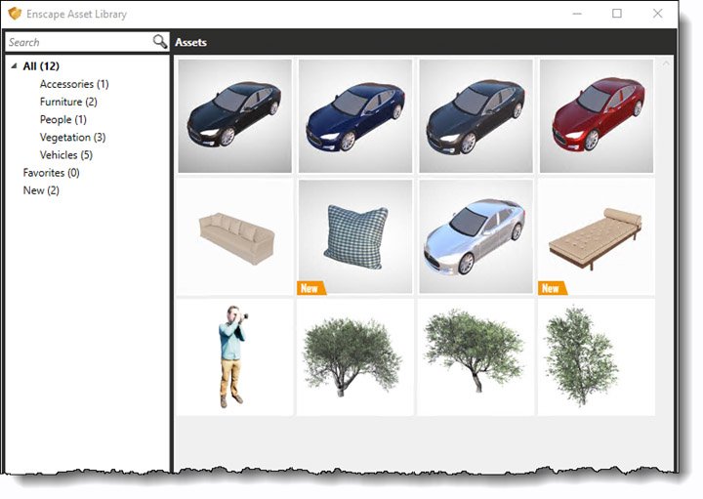The height and width of the screenshot is (499, 703).
Task: Show the New (2) assets
Action: click(x=41, y=189)
